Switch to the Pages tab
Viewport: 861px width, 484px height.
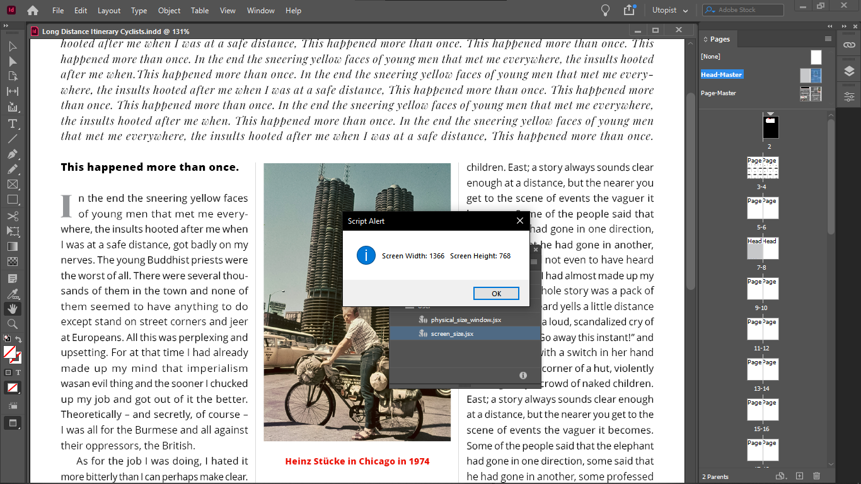coord(720,39)
